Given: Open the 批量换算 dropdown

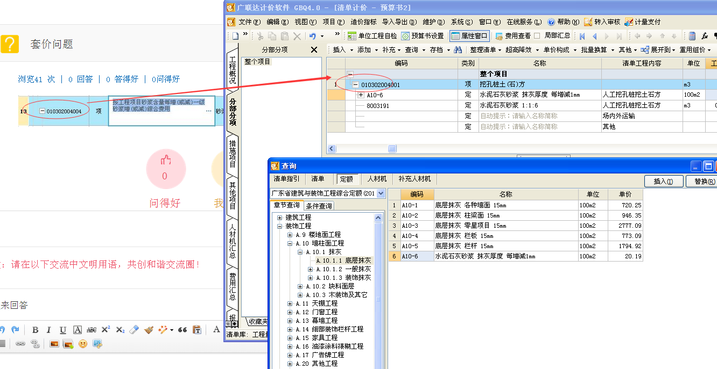Looking at the screenshot, I should point(597,49).
